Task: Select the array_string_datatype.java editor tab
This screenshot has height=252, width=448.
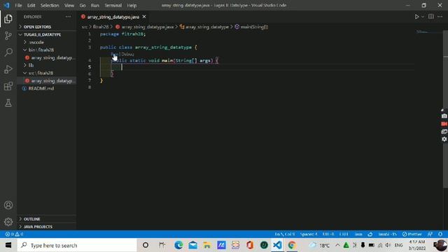Action: click(x=113, y=17)
